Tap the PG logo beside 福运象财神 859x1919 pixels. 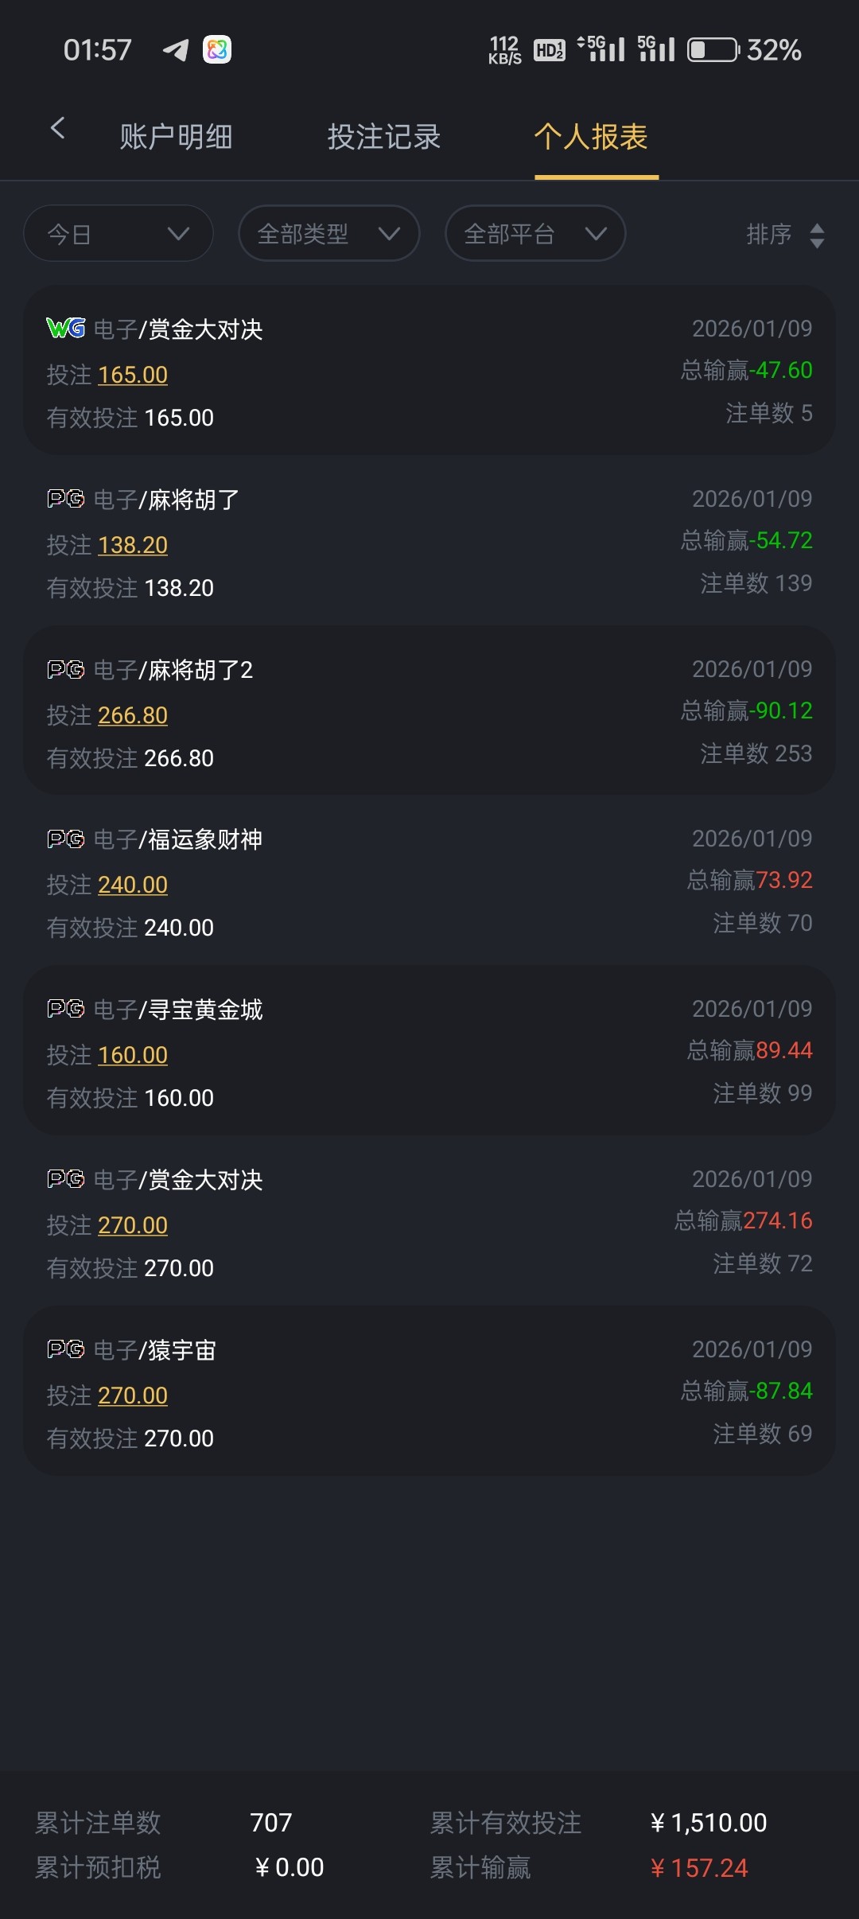(66, 839)
